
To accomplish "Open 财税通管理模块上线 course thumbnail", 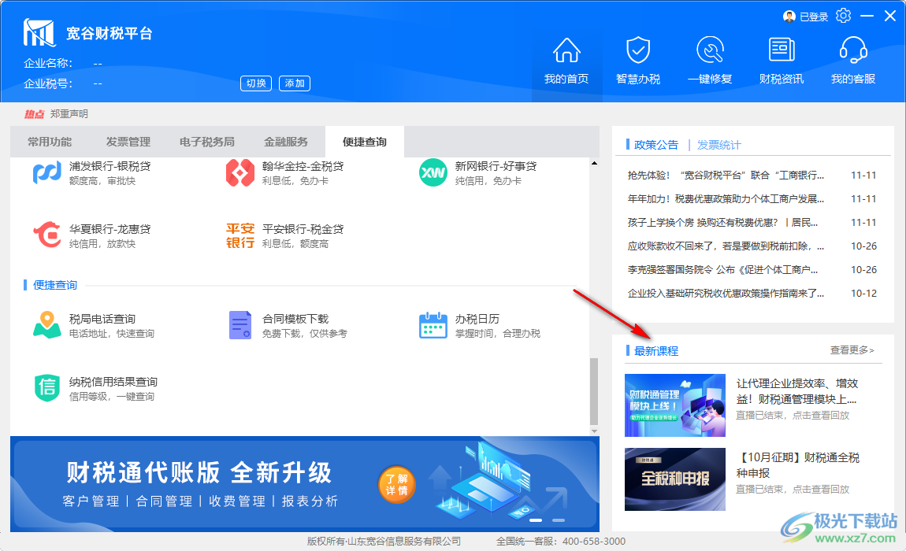I will click(x=675, y=405).
